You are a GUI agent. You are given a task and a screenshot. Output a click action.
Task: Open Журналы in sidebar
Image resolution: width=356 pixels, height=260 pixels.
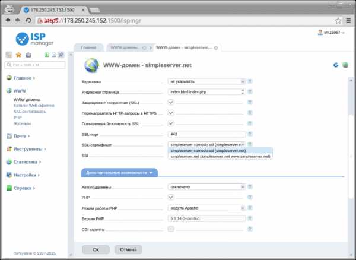click(x=23, y=123)
